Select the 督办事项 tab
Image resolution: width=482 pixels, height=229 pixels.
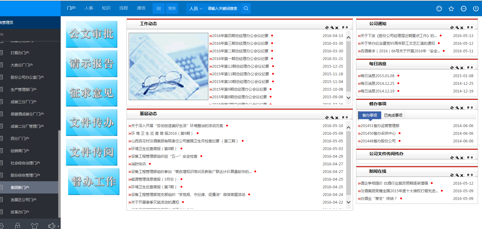click(370, 115)
